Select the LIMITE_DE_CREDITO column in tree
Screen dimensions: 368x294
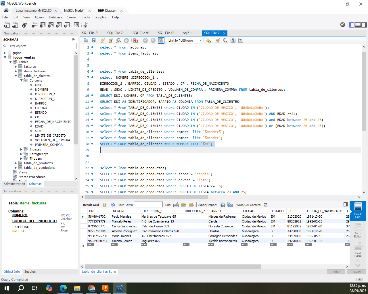pos(50,136)
